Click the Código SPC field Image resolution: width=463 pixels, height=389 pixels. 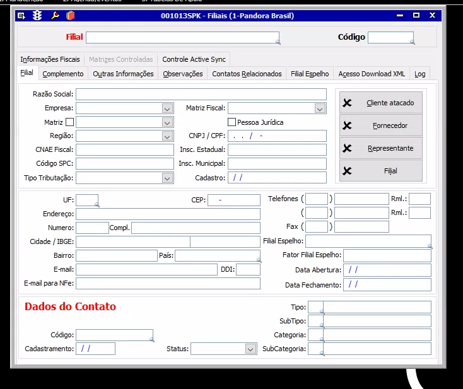125,163
